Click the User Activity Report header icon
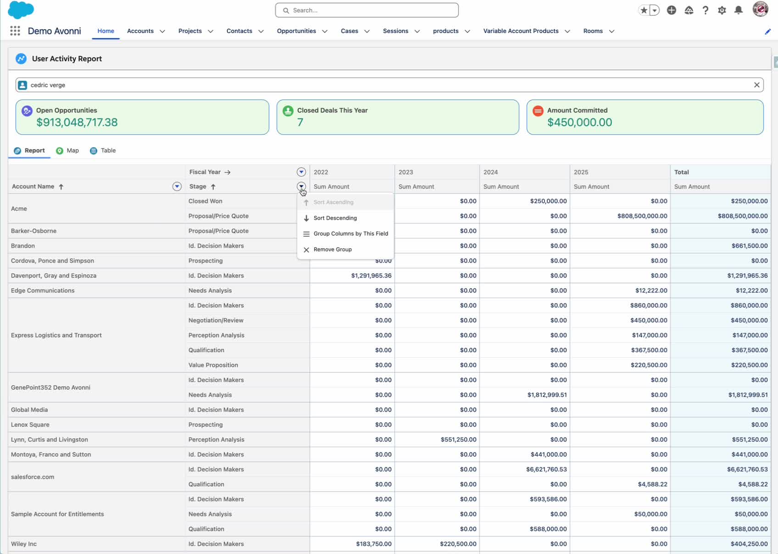The height and width of the screenshot is (554, 778). (21, 59)
